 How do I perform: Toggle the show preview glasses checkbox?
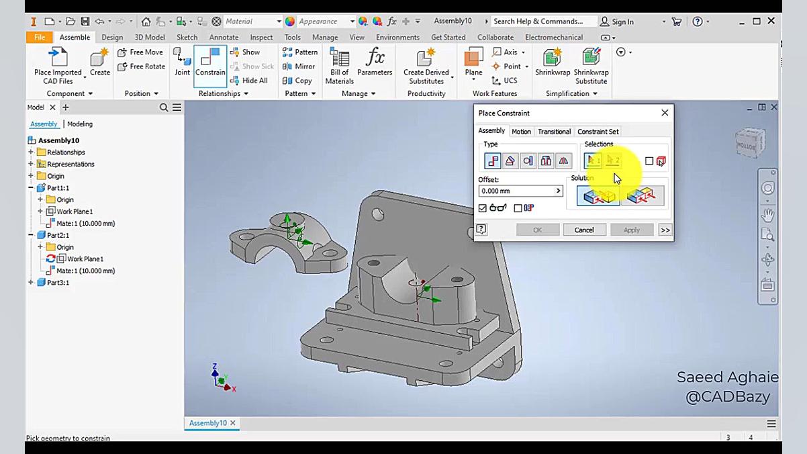tap(482, 208)
